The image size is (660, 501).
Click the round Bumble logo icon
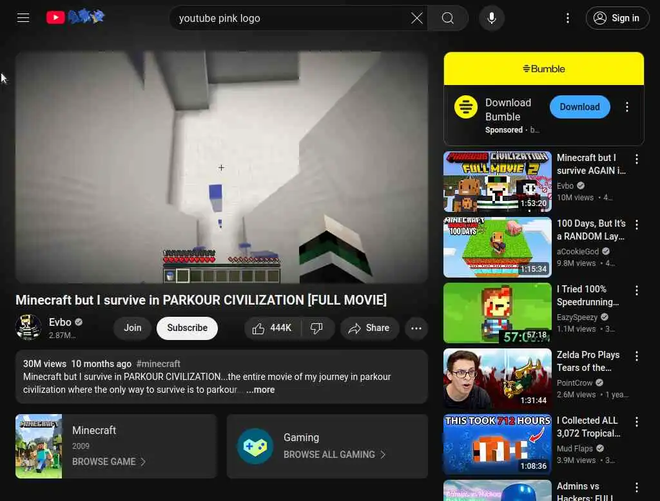pos(465,107)
